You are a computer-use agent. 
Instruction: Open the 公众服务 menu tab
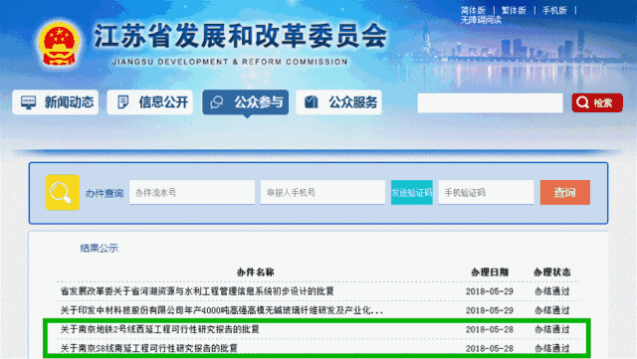point(338,102)
